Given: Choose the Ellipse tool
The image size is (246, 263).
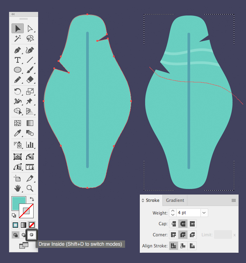Looking at the screenshot, I should click(18, 70).
